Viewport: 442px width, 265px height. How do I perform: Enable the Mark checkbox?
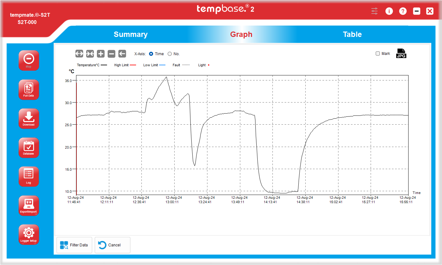point(378,54)
